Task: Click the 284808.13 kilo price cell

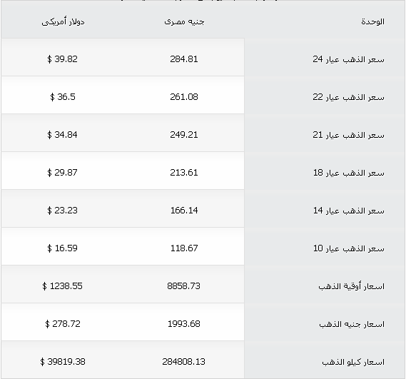Action: [183, 362]
